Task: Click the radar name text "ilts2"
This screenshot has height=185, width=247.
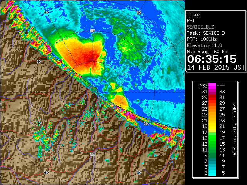Action: tap(194, 15)
